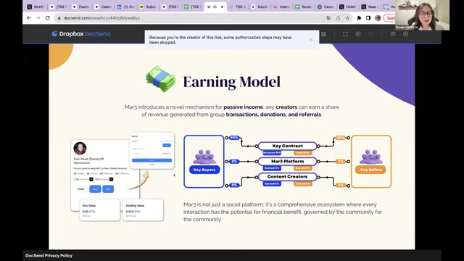Click the DocSend Privacy Policy link
The image size is (464, 261).
49,255
